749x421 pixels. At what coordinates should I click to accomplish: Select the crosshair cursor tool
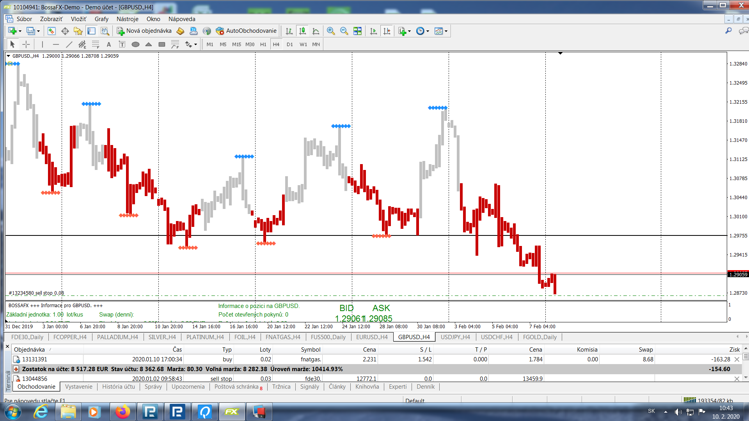coord(26,44)
